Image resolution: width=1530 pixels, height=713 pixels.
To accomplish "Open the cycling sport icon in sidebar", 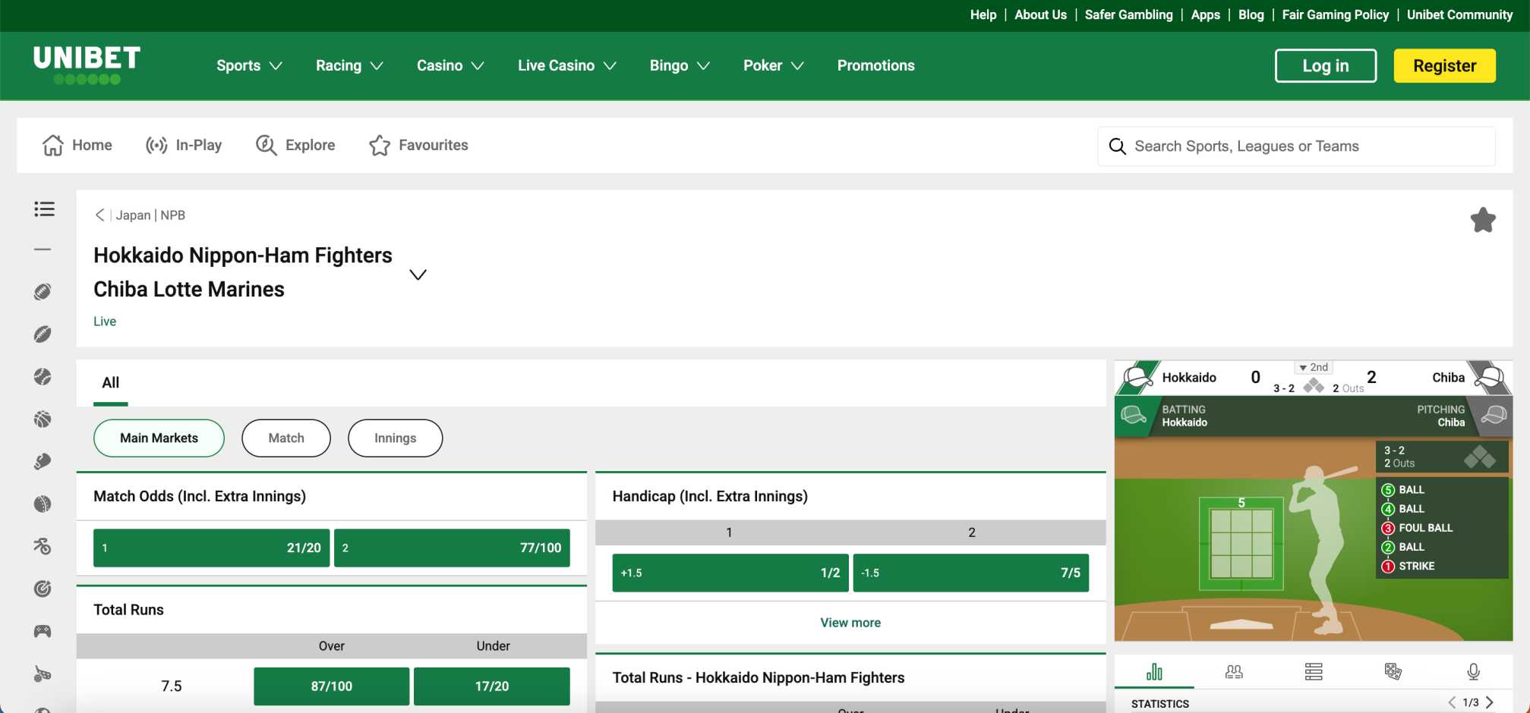I will (43, 546).
